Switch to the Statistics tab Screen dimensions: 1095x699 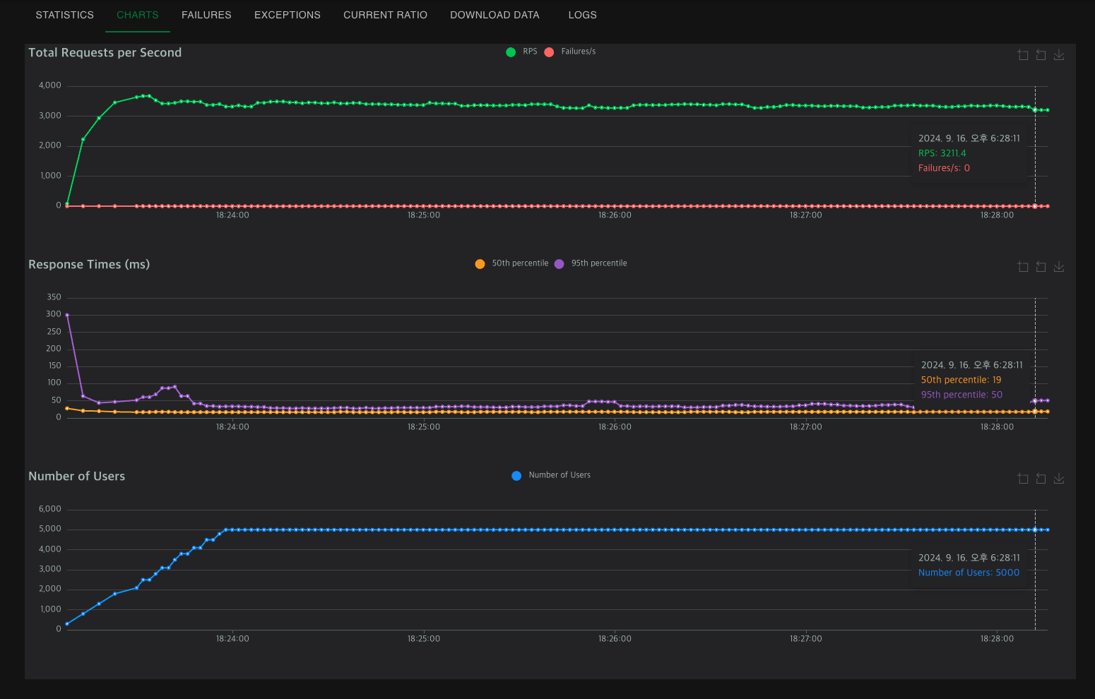tap(65, 15)
